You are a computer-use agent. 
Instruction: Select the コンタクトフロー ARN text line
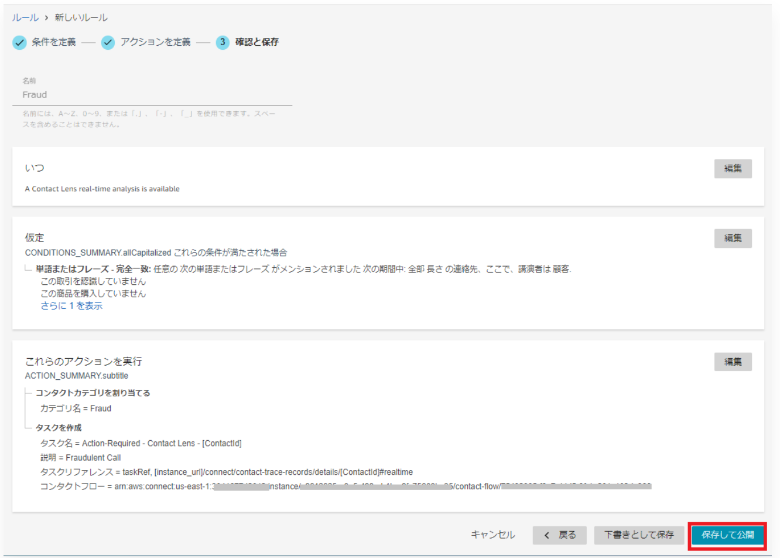point(234,486)
